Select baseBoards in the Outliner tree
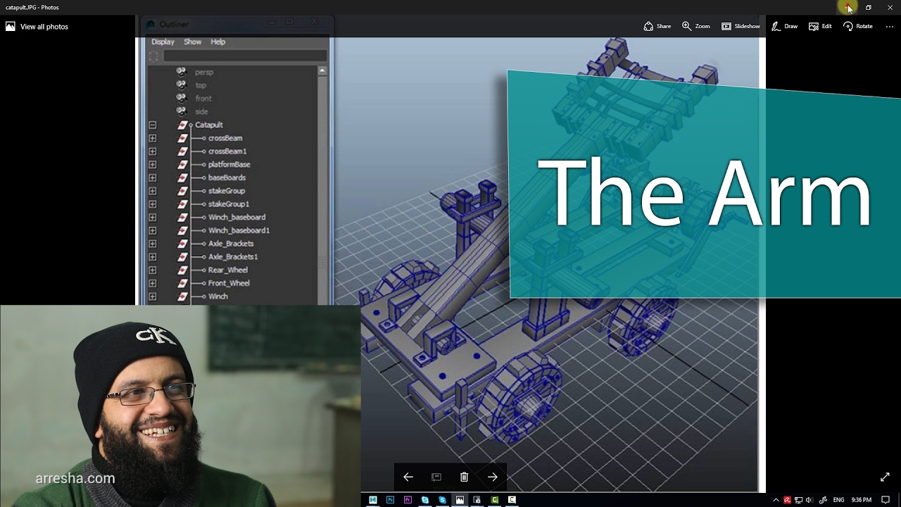901x507 pixels. [227, 177]
